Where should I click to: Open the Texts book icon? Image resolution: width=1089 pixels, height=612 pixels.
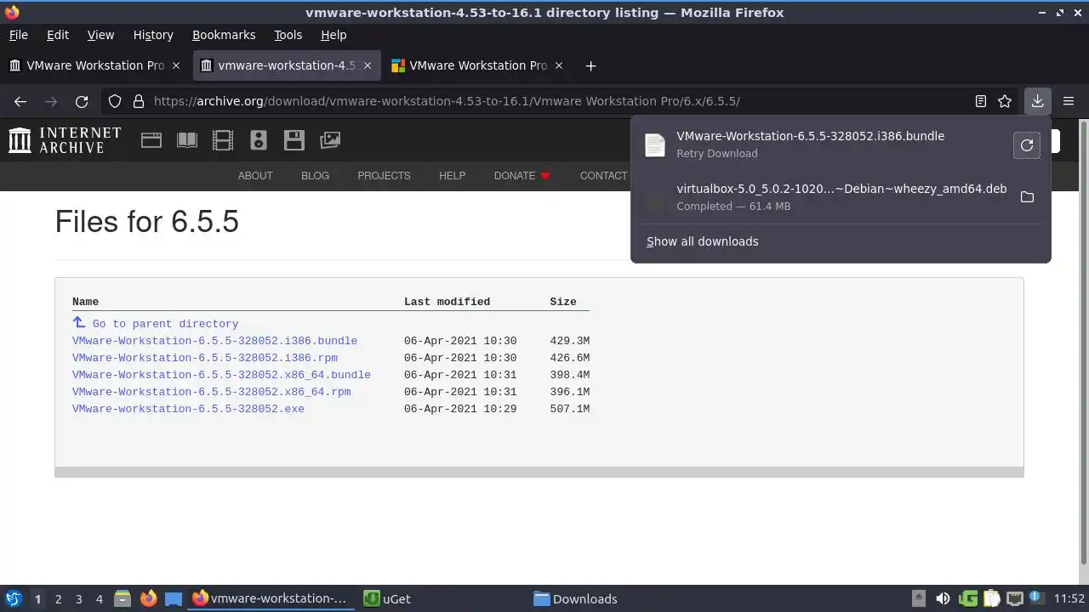pos(187,140)
